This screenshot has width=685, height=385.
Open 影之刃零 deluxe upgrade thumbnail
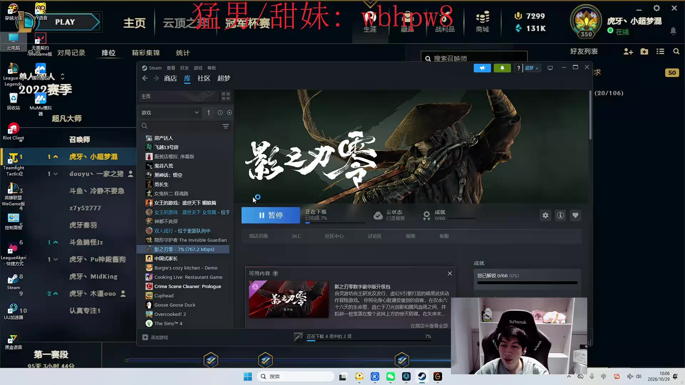tap(289, 299)
